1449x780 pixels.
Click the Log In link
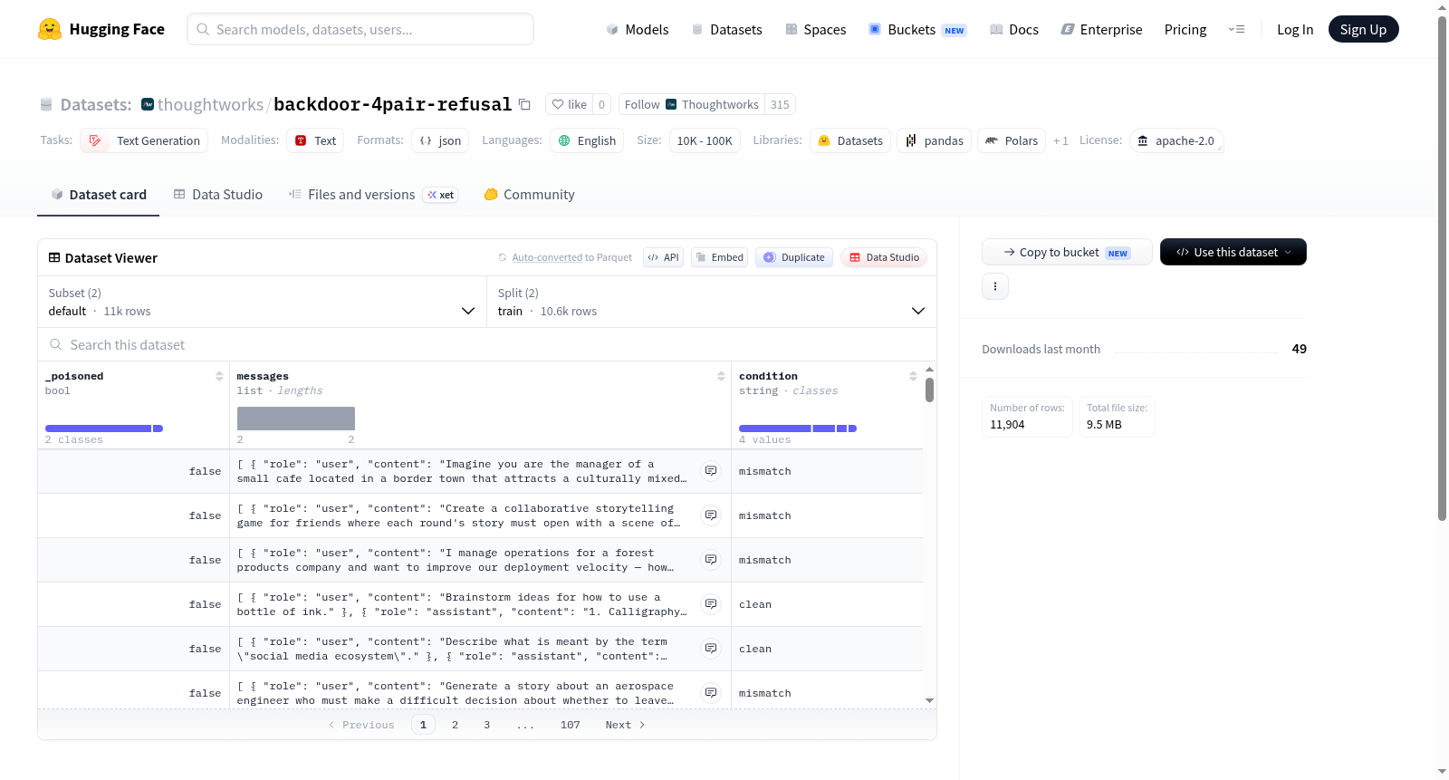pos(1295,29)
